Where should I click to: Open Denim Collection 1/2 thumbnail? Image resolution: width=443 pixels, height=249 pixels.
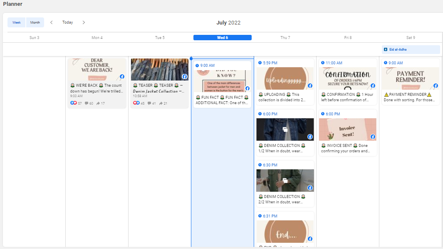coord(285,129)
